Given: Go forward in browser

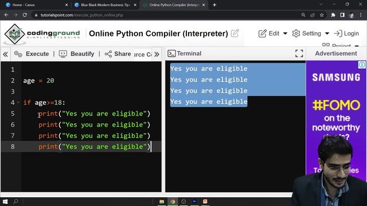Looking at the screenshot, I should (x=15, y=15).
